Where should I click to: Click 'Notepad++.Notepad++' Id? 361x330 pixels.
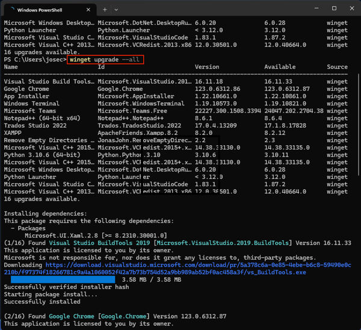pyautogui.click(x=131, y=118)
